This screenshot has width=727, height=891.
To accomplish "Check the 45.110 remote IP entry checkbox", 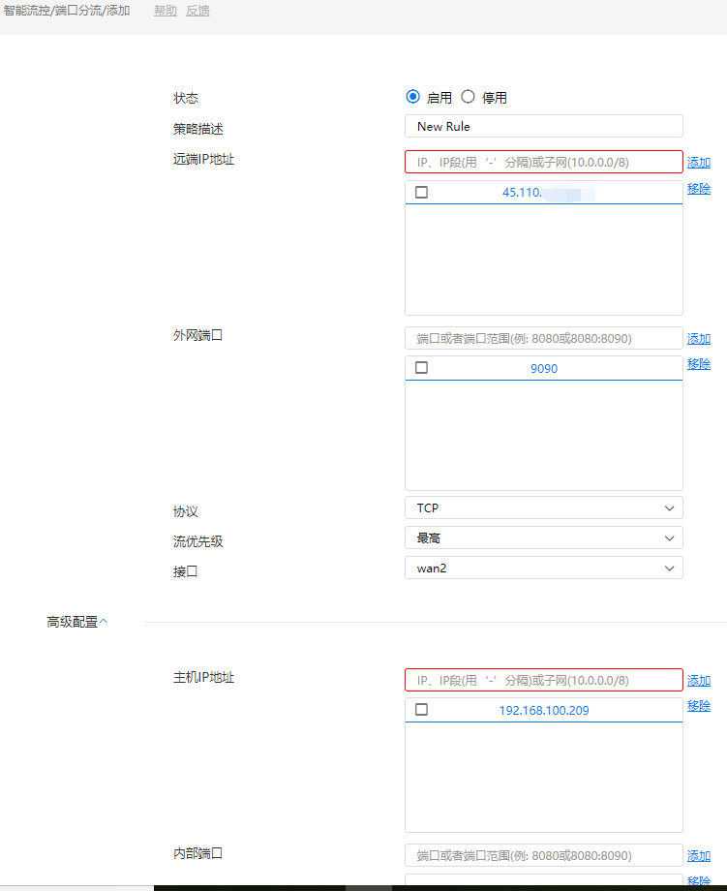I will (421, 193).
